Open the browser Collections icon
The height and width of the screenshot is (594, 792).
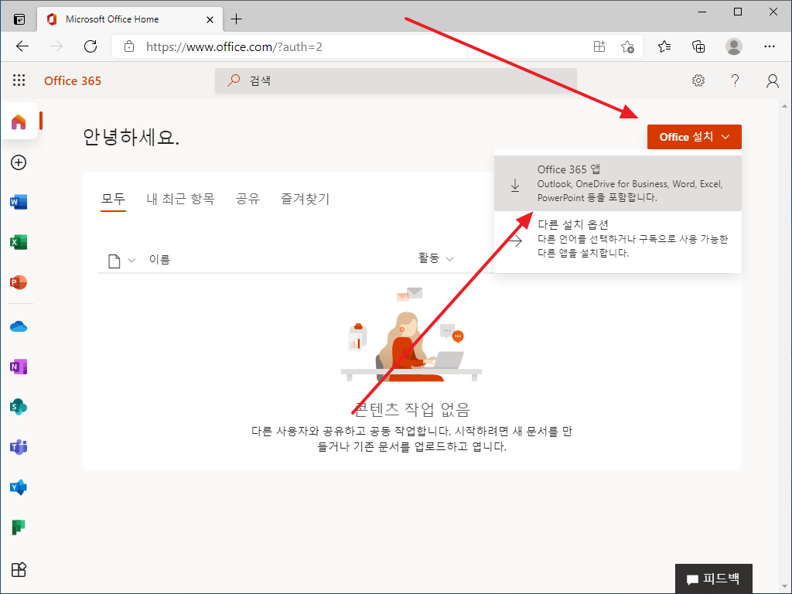click(698, 46)
